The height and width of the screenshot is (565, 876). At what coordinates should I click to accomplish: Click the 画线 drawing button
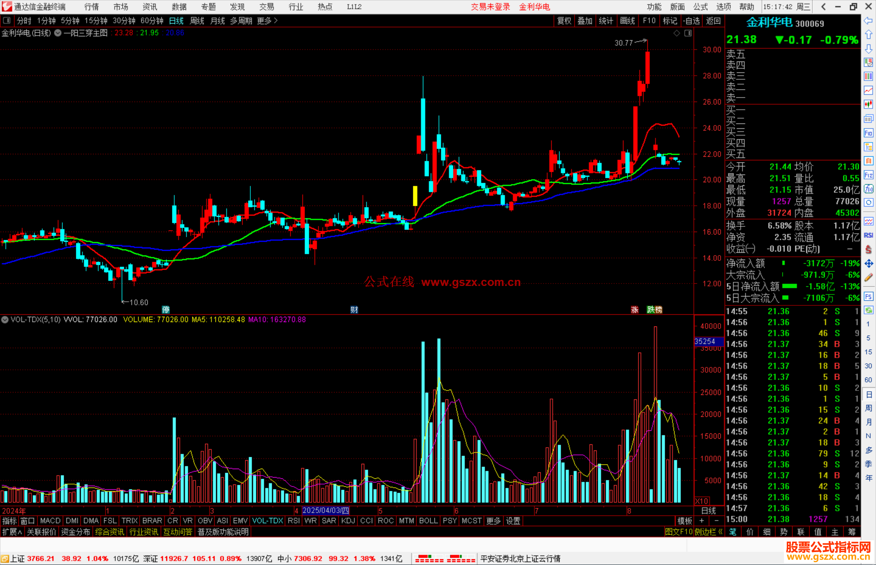point(627,21)
